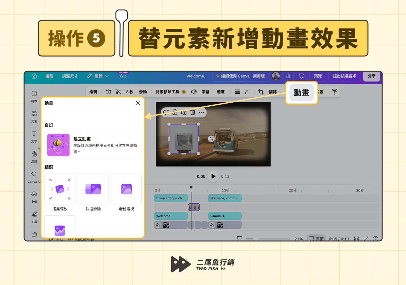
Task: Open the 文字 sidebar tab
Action: click(x=34, y=136)
